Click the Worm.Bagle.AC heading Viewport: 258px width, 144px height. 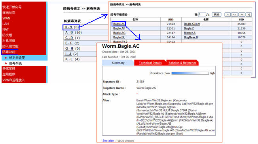(x=121, y=46)
